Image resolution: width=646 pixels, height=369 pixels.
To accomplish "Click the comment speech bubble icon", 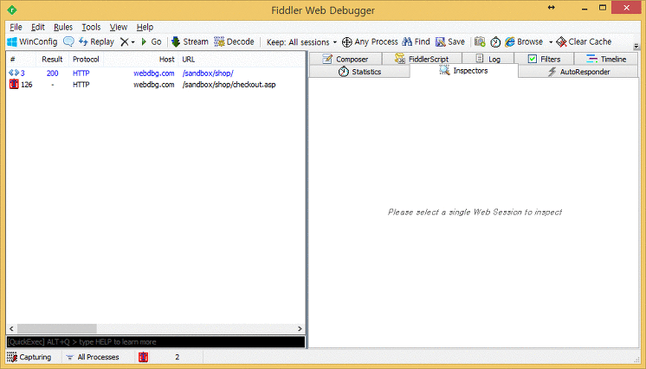I will (x=68, y=41).
